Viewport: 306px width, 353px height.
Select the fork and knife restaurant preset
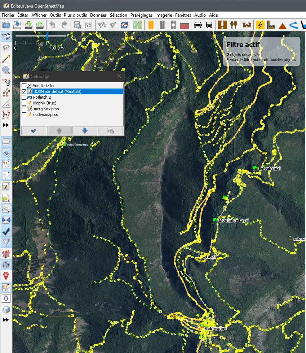[234, 25]
